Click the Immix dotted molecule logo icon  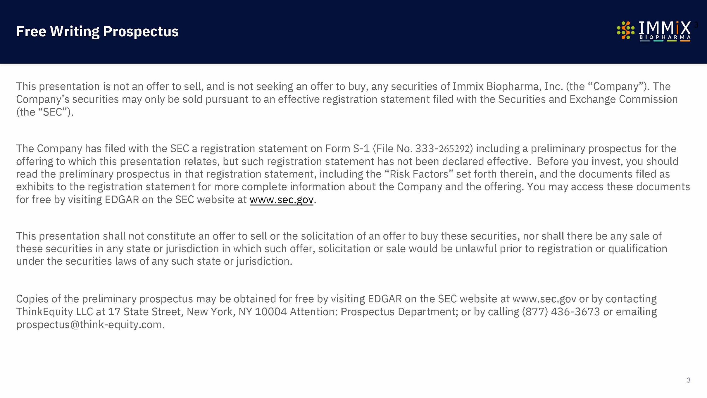pyautogui.click(x=625, y=30)
